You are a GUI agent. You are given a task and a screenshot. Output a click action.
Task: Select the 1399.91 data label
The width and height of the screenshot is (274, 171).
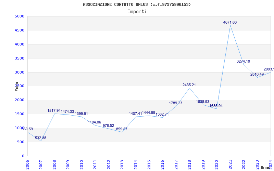click(82, 114)
